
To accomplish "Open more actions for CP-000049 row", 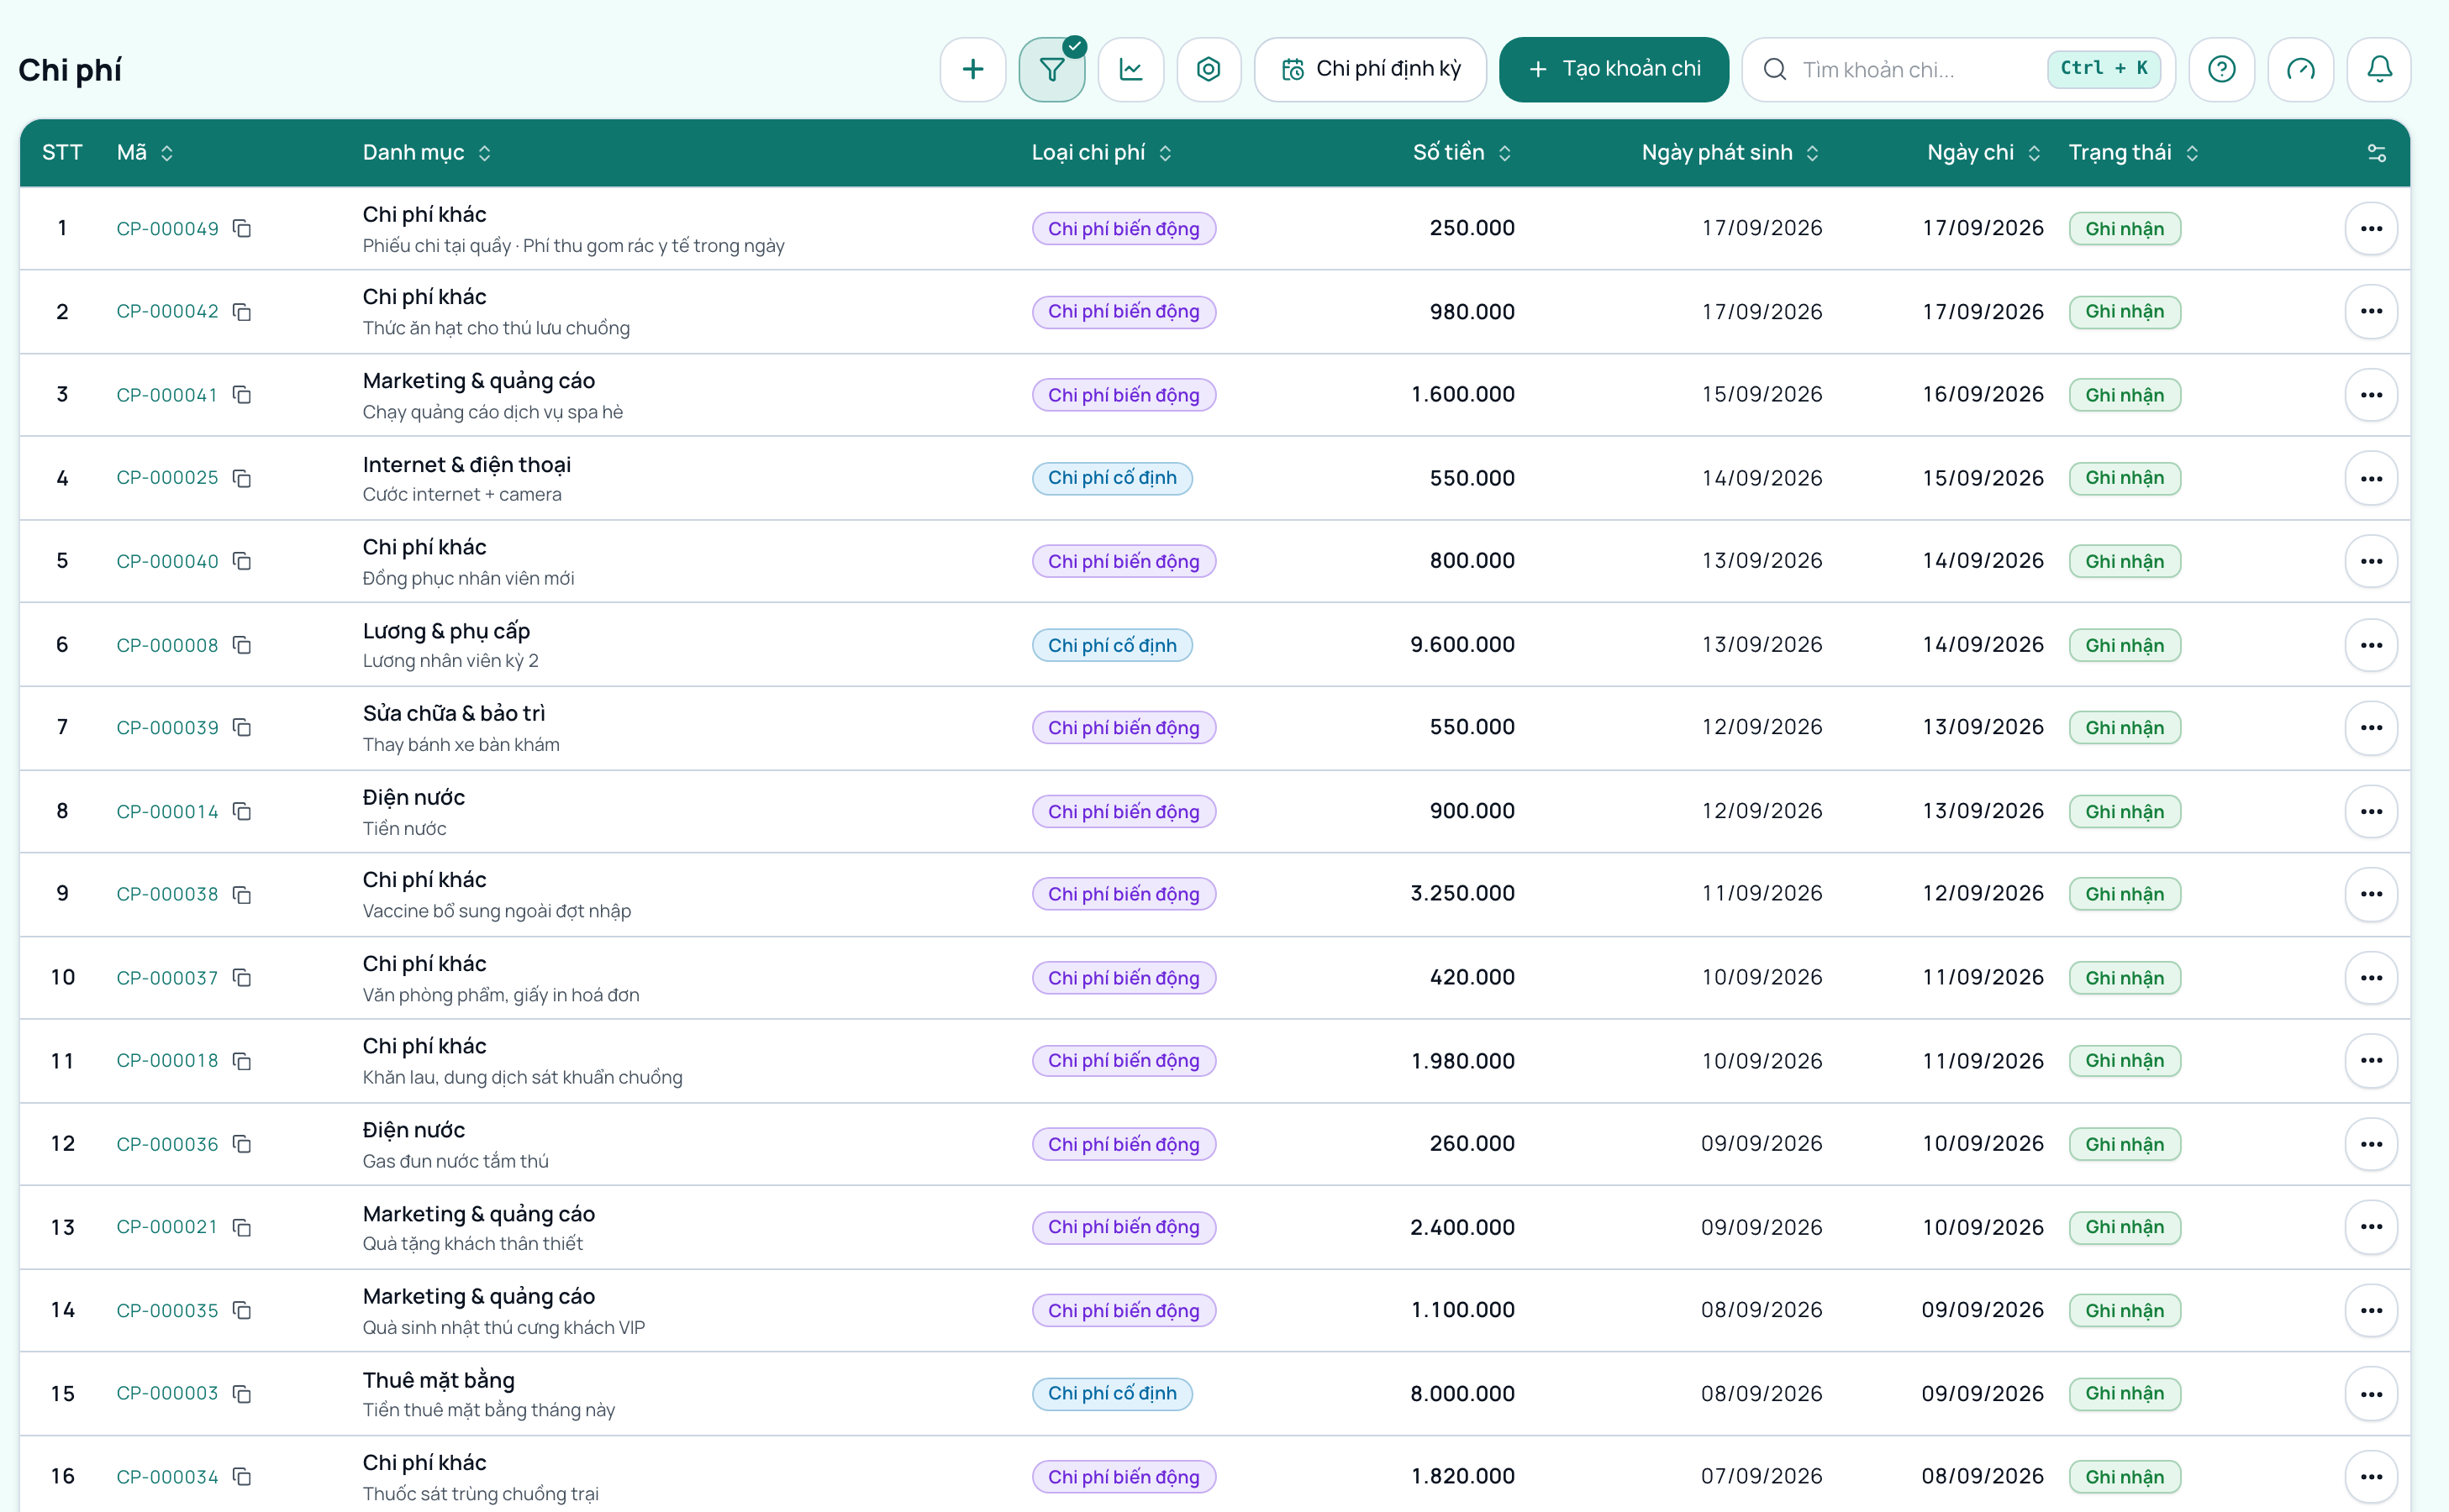I will click(2371, 229).
